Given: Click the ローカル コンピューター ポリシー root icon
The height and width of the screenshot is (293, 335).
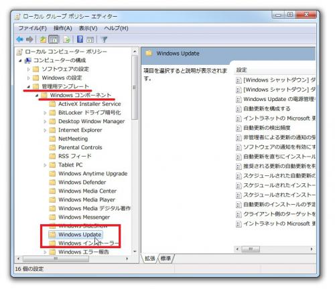Looking at the screenshot, I should coord(19,52).
